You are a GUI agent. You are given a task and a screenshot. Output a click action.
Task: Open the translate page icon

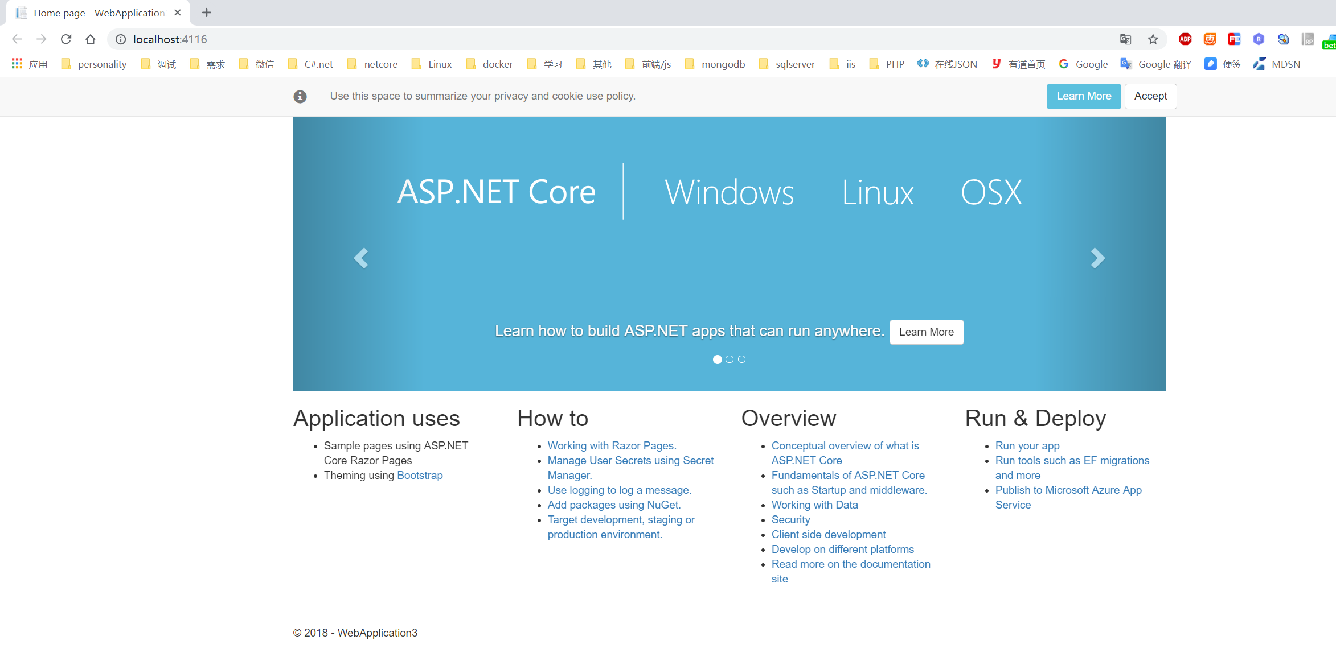pyautogui.click(x=1125, y=39)
